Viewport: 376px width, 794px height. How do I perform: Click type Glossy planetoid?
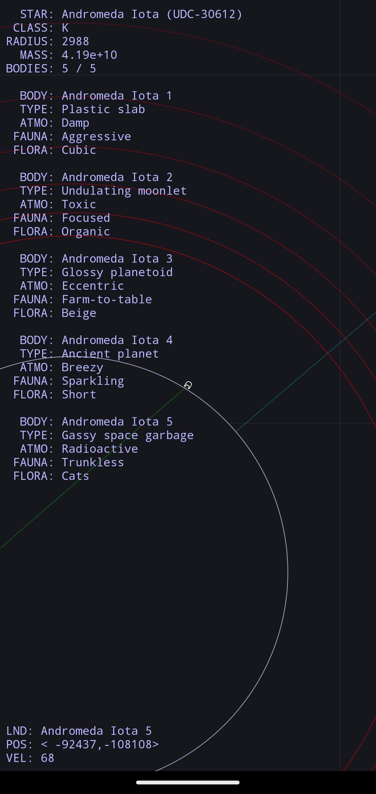point(117,272)
